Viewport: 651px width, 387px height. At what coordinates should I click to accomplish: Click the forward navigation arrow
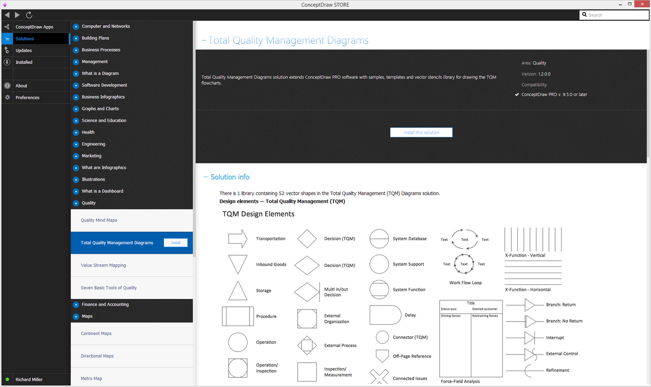tap(17, 15)
